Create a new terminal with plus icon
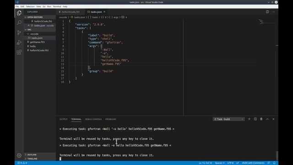 click(249, 119)
